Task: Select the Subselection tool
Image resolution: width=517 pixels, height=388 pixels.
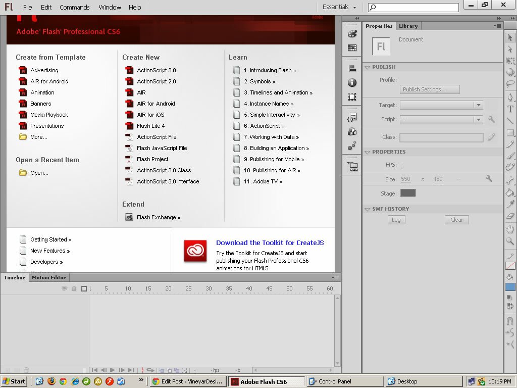Action: [x=510, y=50]
